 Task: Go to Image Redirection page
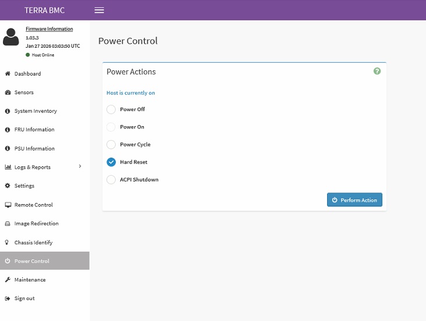(45, 223)
